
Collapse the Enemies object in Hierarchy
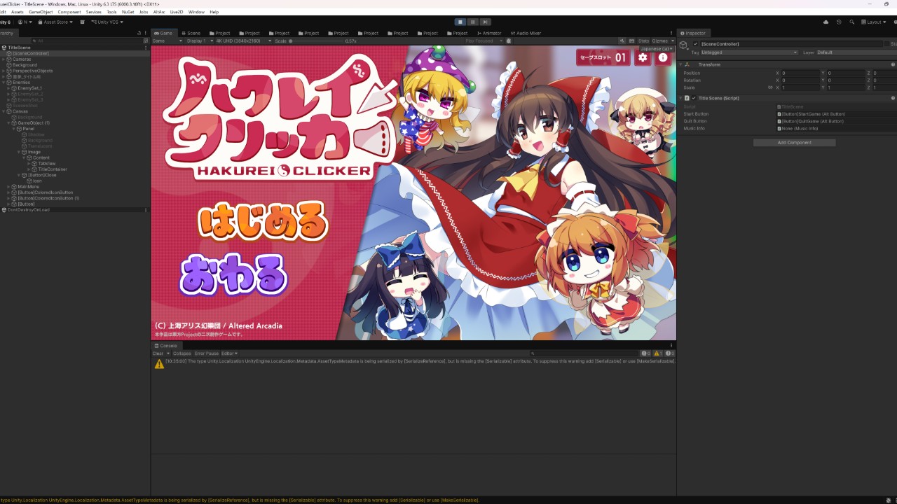pyautogui.click(x=4, y=83)
